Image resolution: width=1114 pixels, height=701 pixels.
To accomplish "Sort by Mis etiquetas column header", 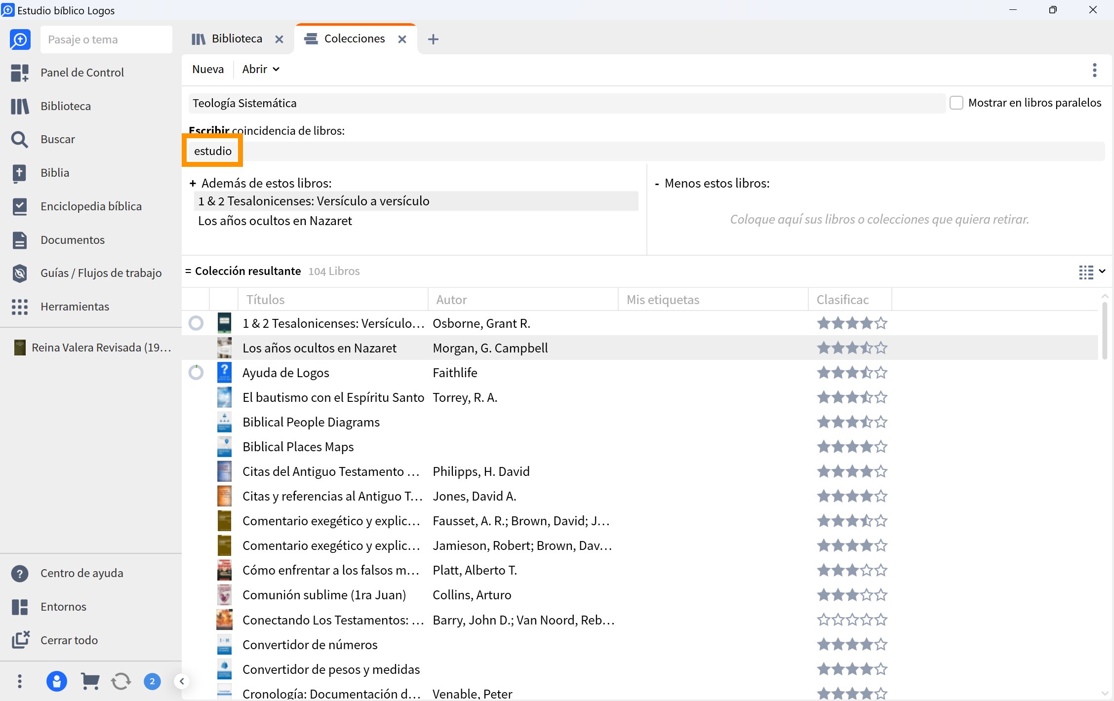I will (x=713, y=300).
